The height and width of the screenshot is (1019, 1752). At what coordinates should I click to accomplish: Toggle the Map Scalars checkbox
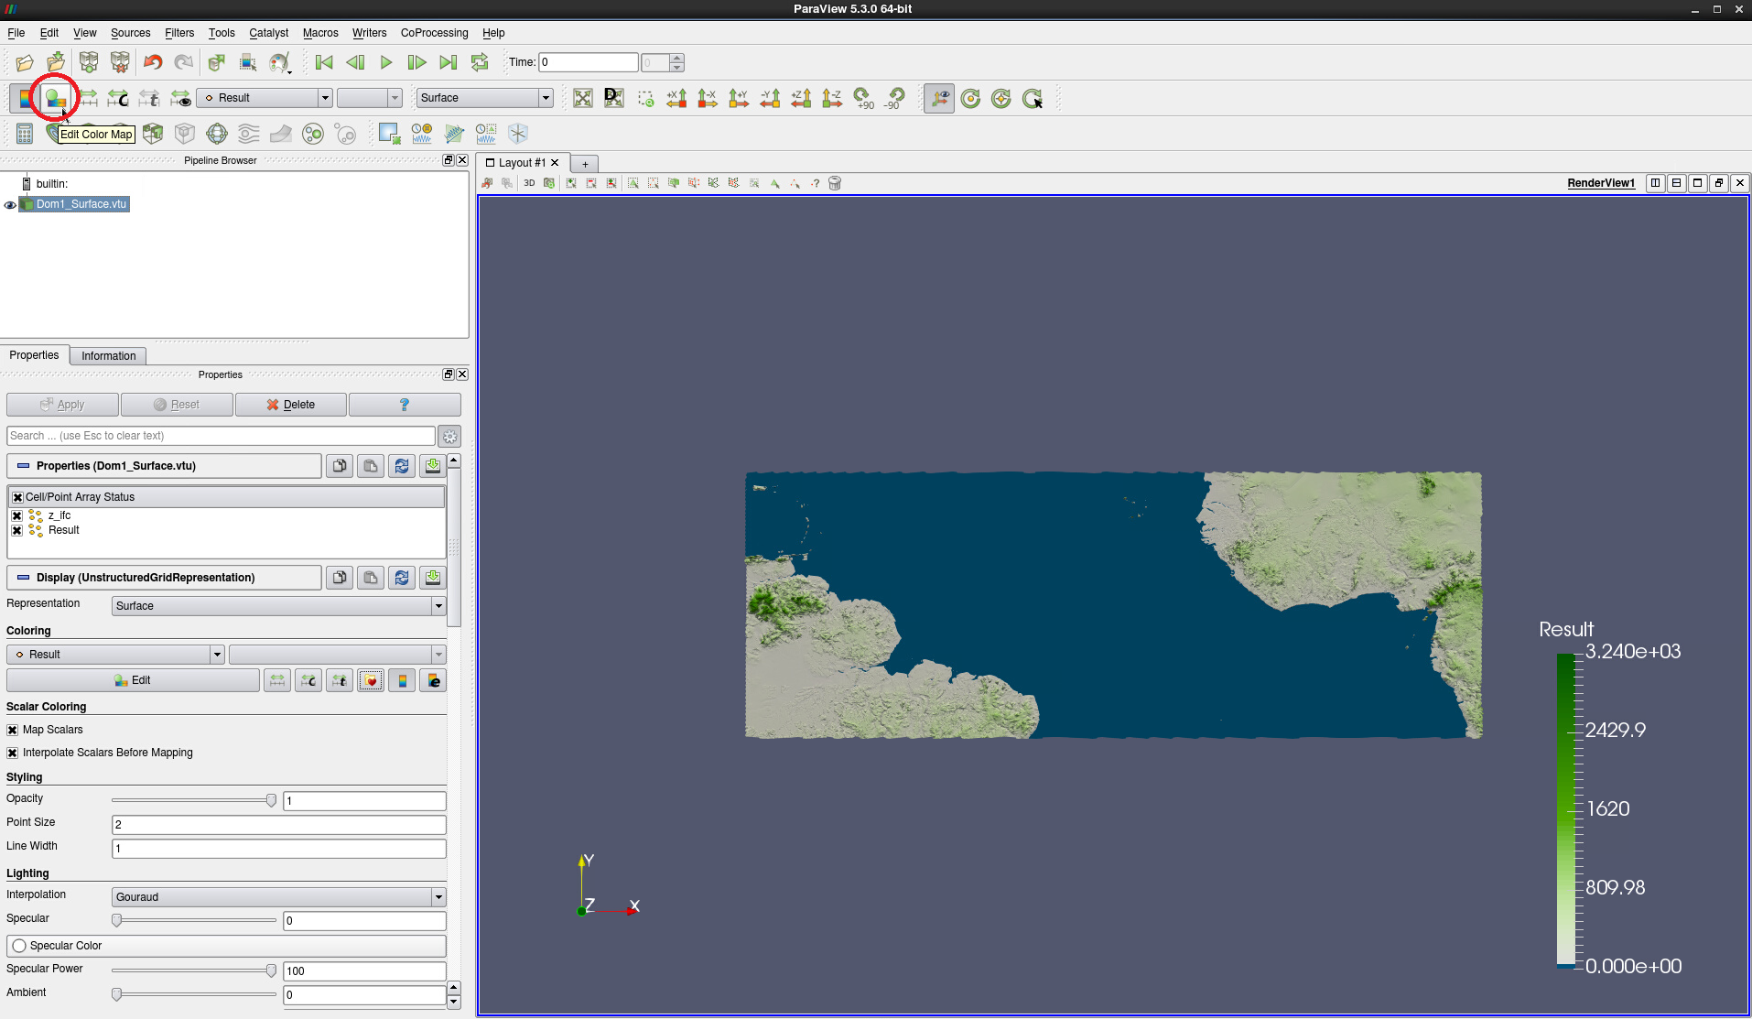tap(12, 730)
